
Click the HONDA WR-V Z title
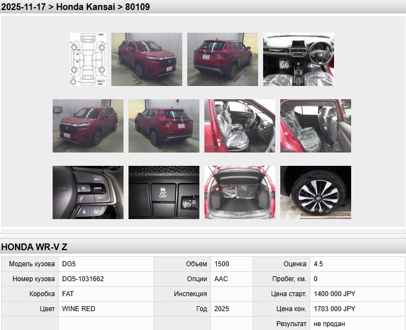(x=34, y=247)
